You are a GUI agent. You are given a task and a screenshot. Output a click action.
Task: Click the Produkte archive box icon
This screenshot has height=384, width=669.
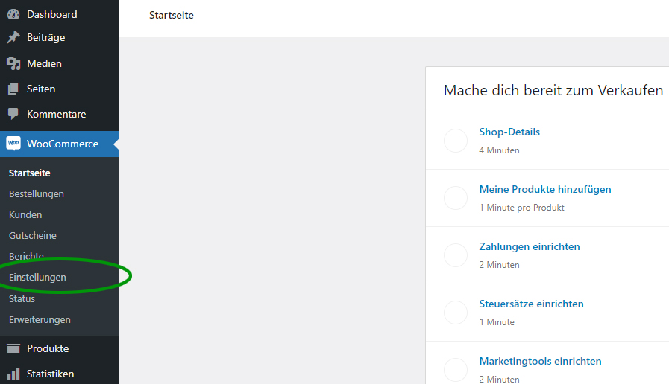(13, 349)
